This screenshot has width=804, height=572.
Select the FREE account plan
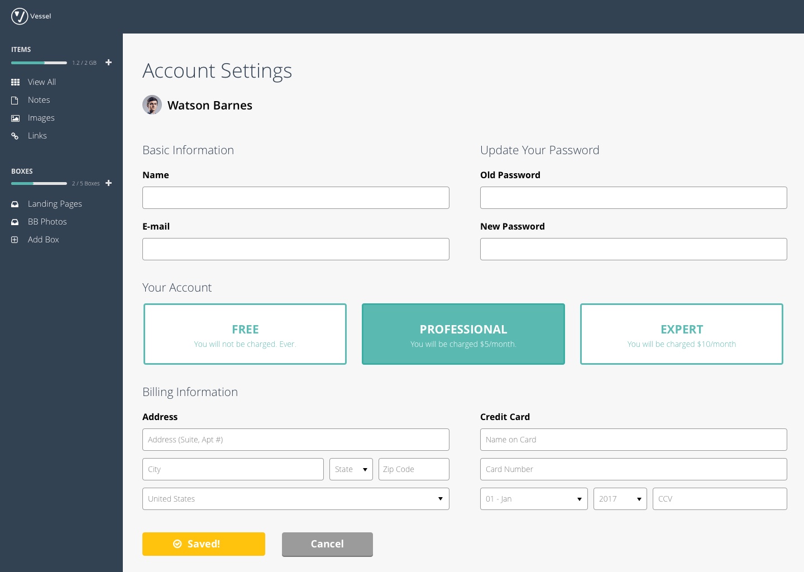[x=245, y=334]
